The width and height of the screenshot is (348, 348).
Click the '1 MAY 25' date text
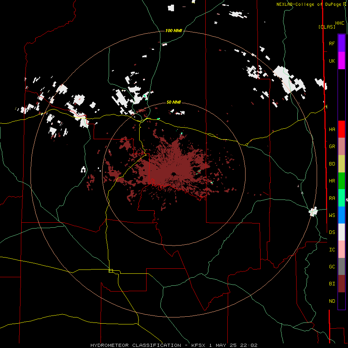(x=222, y=345)
